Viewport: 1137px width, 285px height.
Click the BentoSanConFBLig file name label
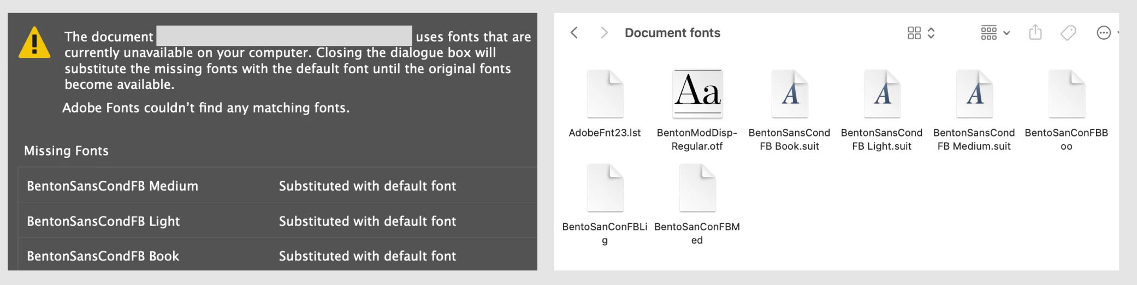605,233
